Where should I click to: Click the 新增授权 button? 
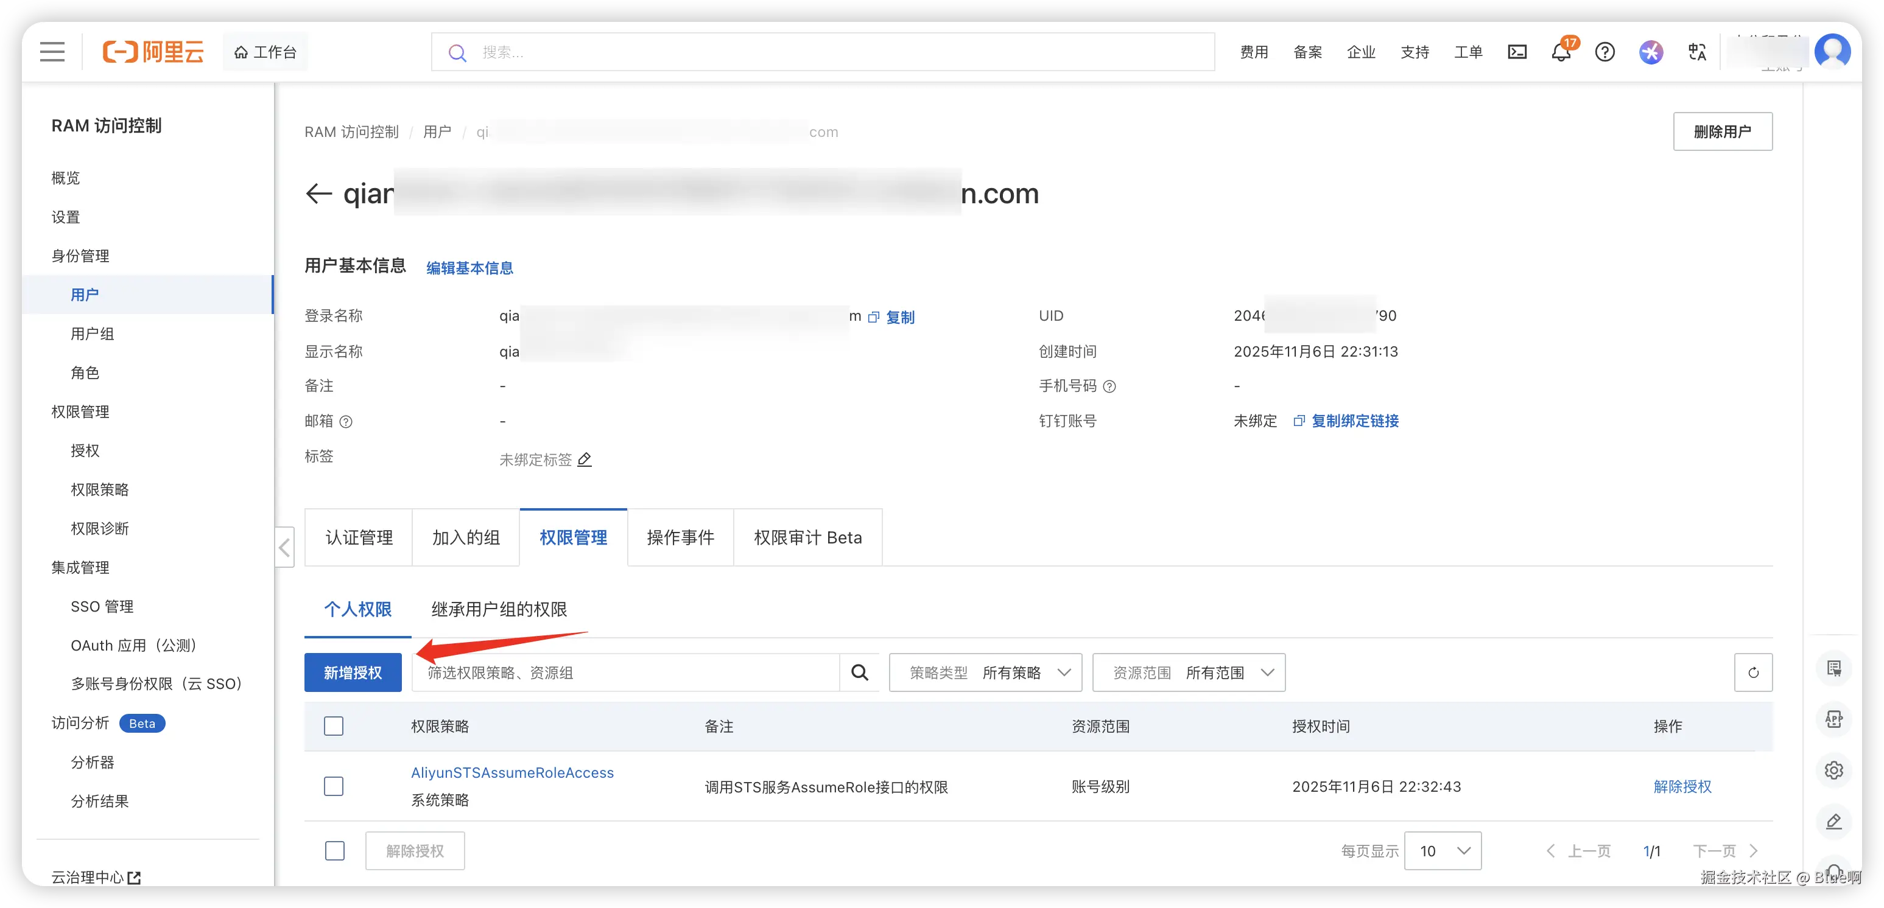[353, 672]
